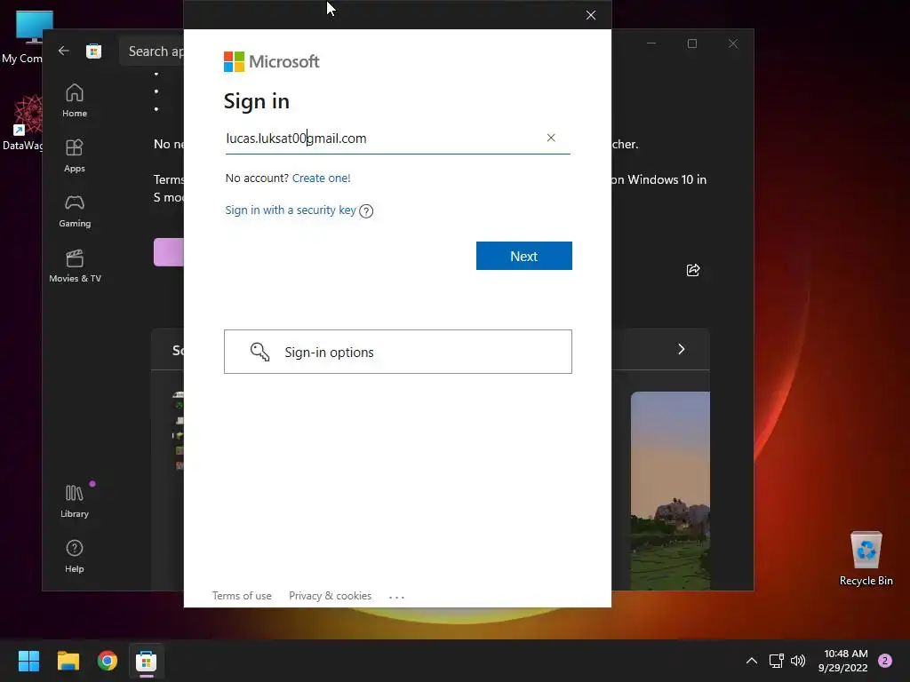Click the share icon in Store window
Image resolution: width=910 pixels, height=682 pixels.
pos(693,270)
